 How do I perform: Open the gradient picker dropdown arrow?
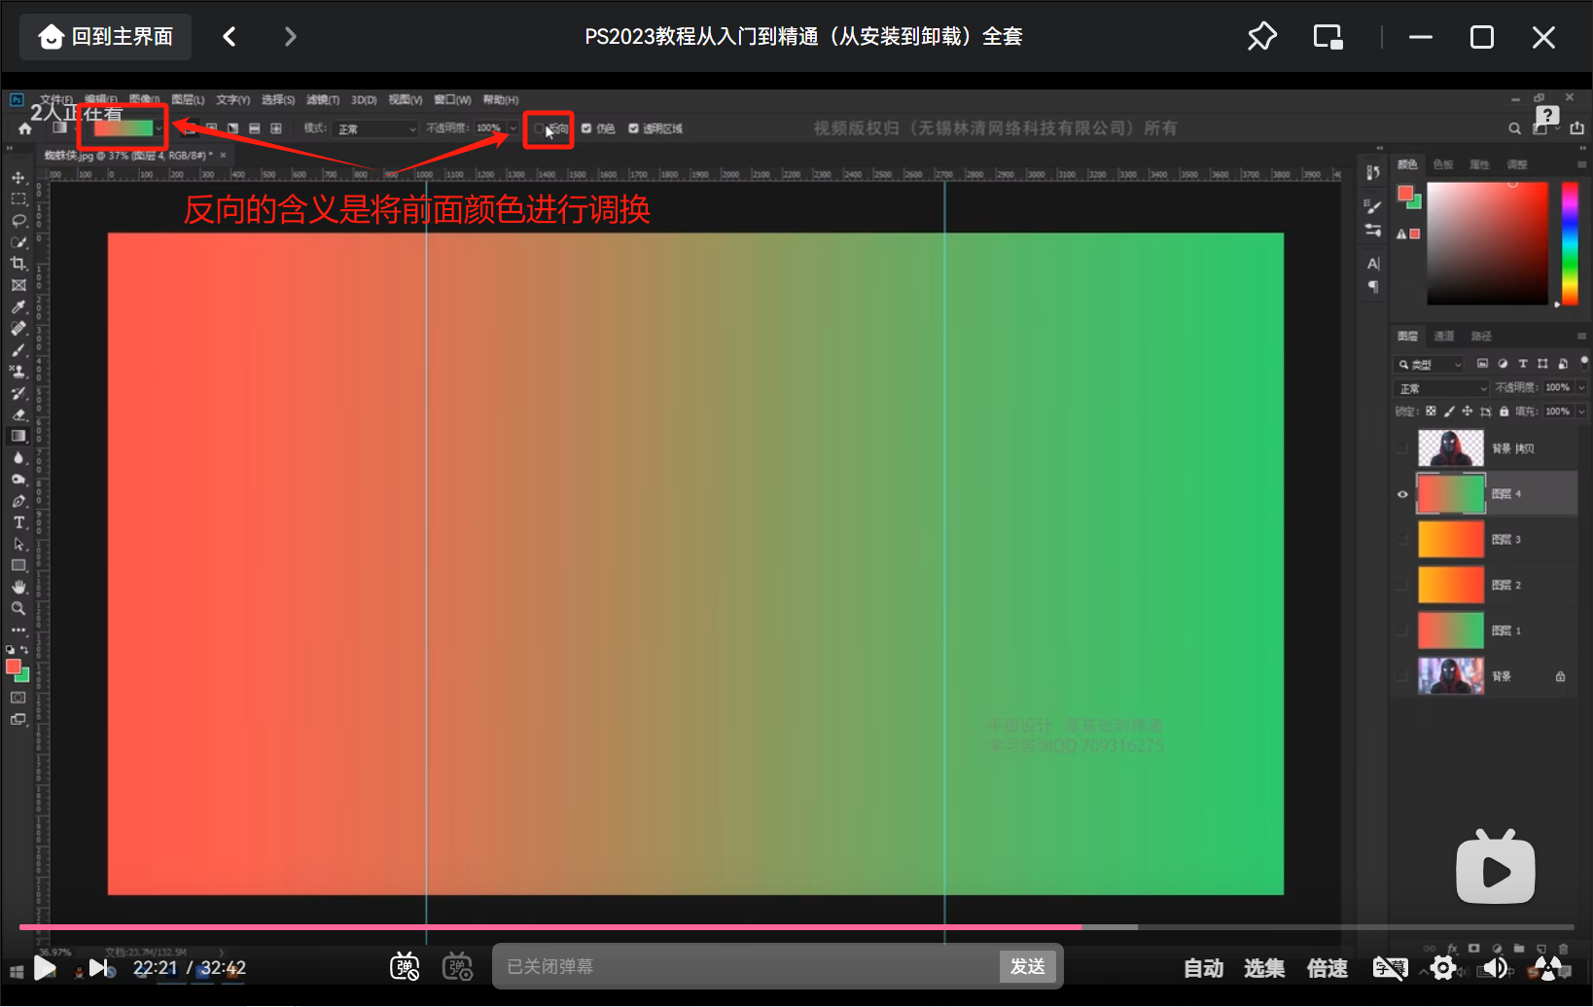pos(159,128)
